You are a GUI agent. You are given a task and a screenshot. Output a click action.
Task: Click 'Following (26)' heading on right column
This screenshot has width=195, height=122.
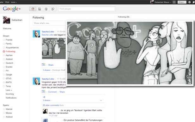[x=123, y=17]
